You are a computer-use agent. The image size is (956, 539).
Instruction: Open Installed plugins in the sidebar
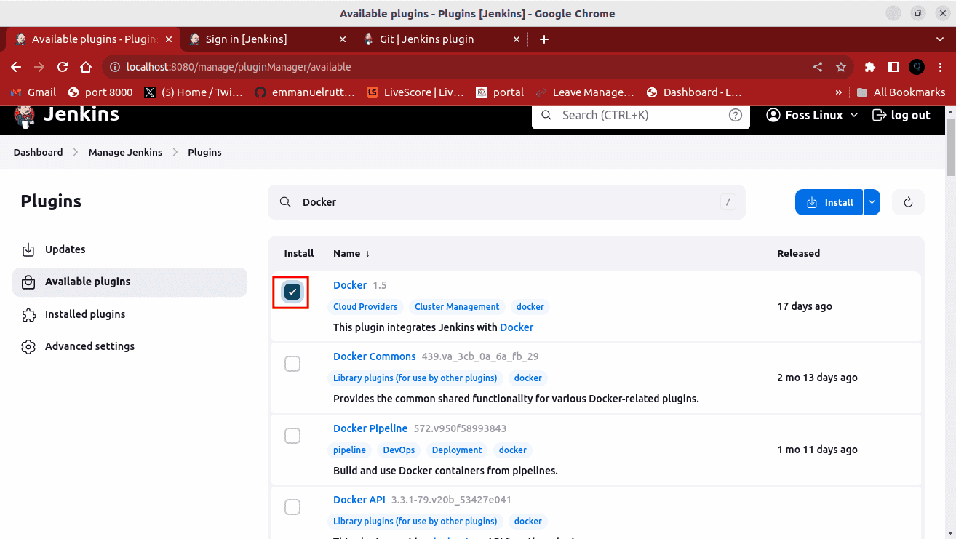pyautogui.click(x=85, y=314)
